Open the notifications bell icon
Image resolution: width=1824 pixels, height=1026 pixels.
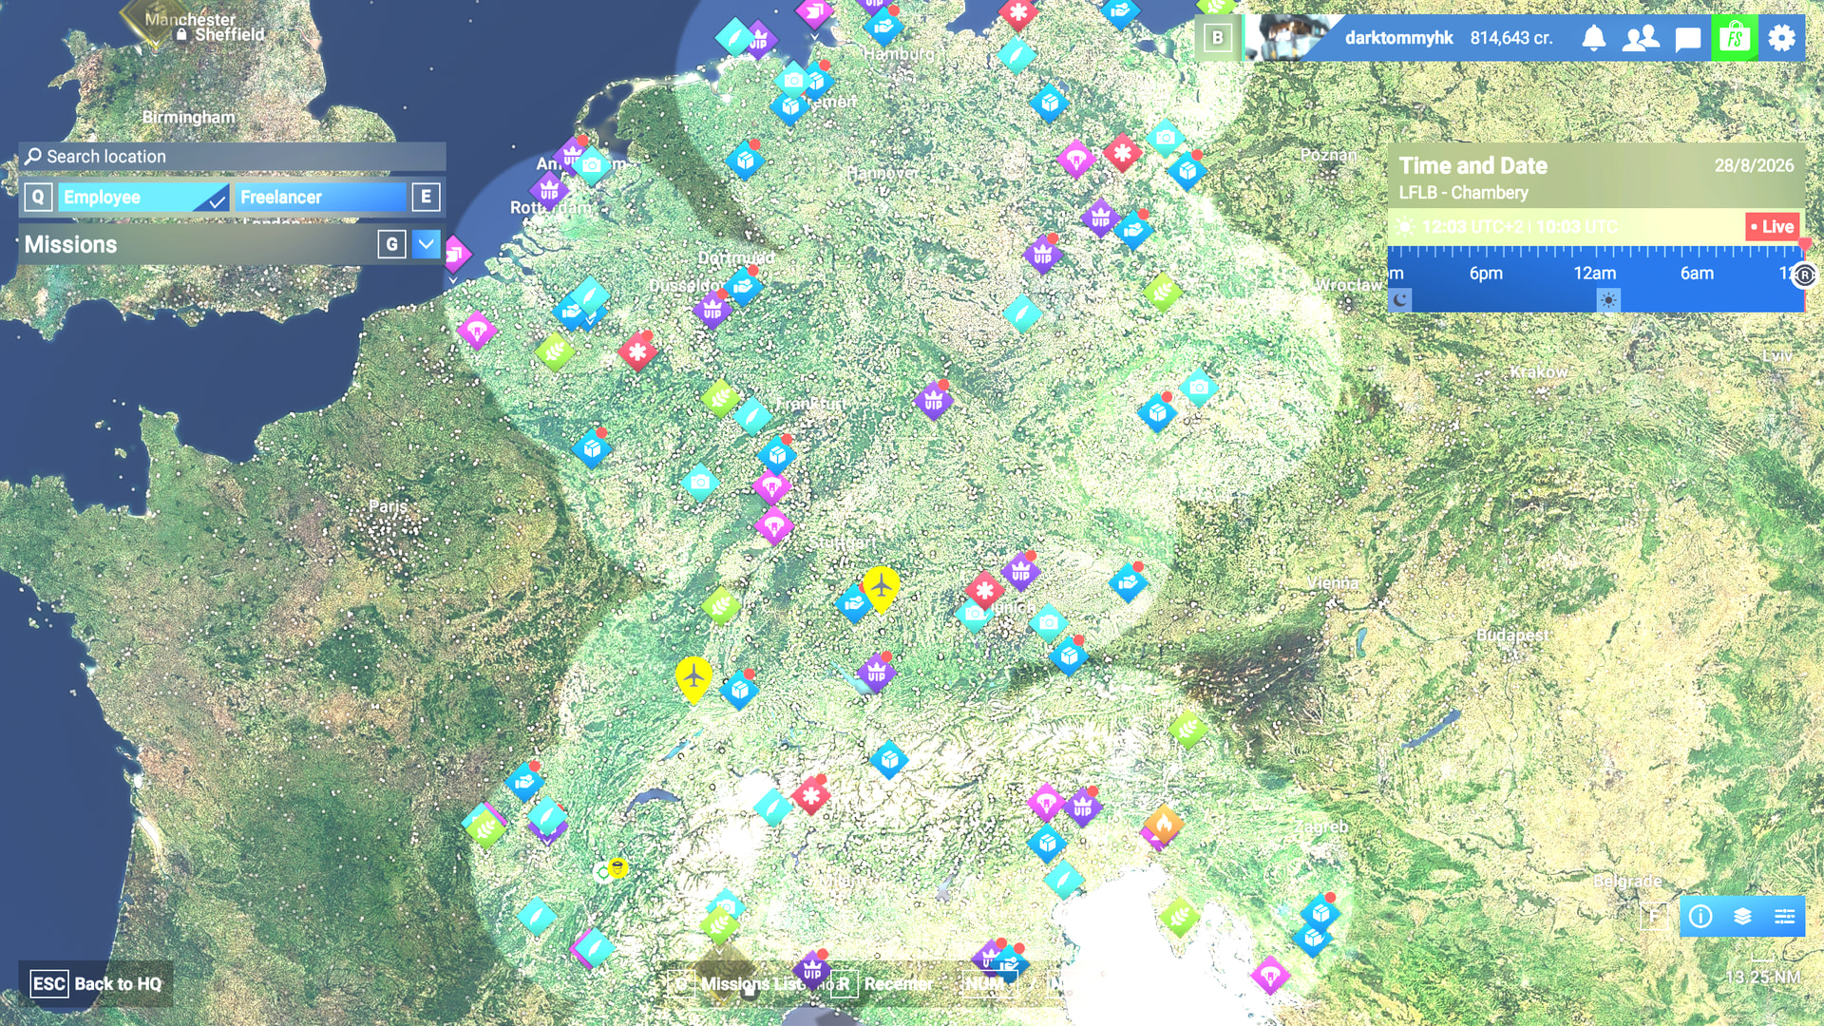[1593, 38]
